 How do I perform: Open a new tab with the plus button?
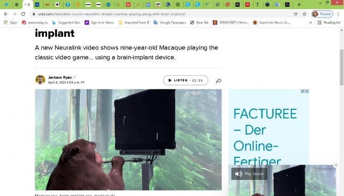pyautogui.click(x=299, y=4)
